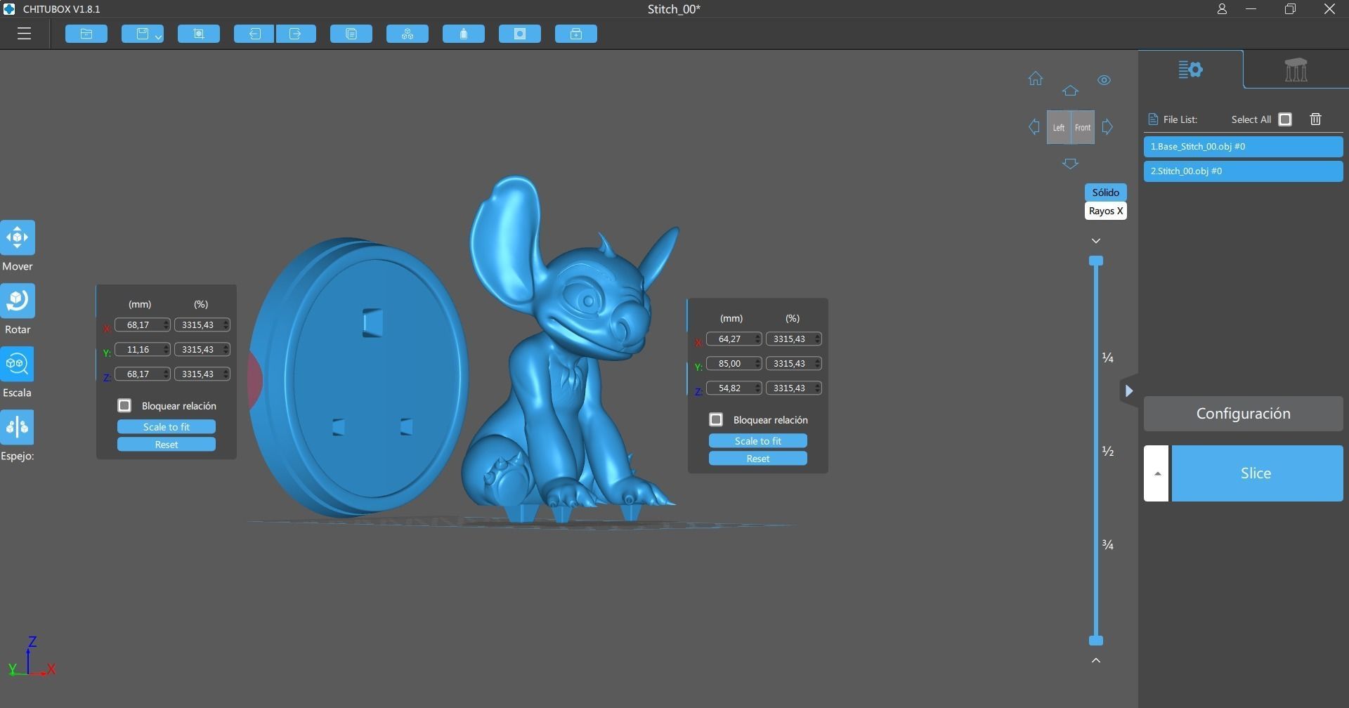Open the print settings tab
Screen dimensions: 1349x708
[1190, 70]
